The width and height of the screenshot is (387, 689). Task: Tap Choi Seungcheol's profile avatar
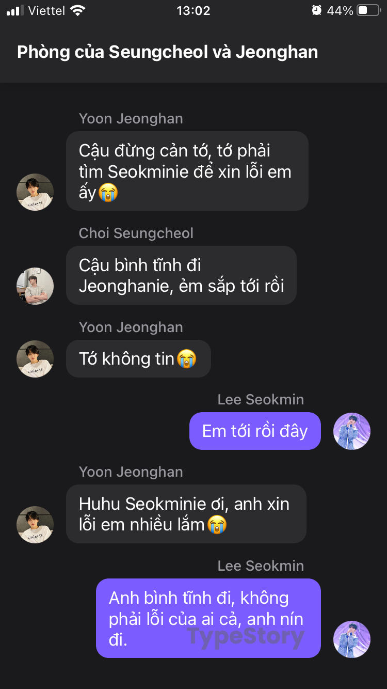pos(35,286)
